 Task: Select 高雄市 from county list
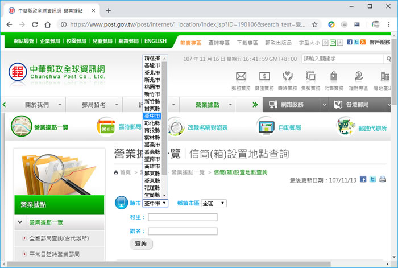click(x=152, y=166)
